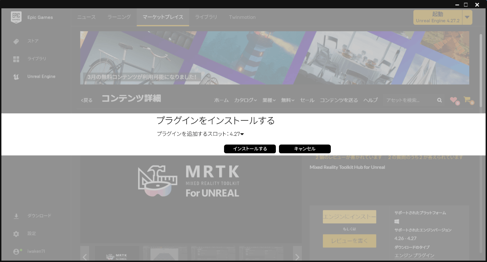Open the カタログ dropdown menu
The width and height of the screenshot is (487, 262).
pos(246,100)
